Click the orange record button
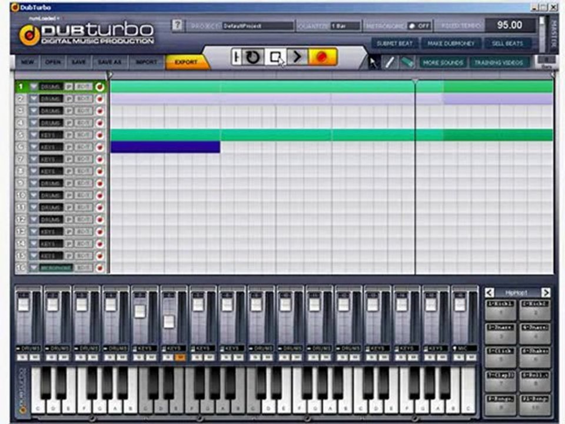Viewport: 565px width, 424px height. [x=322, y=57]
